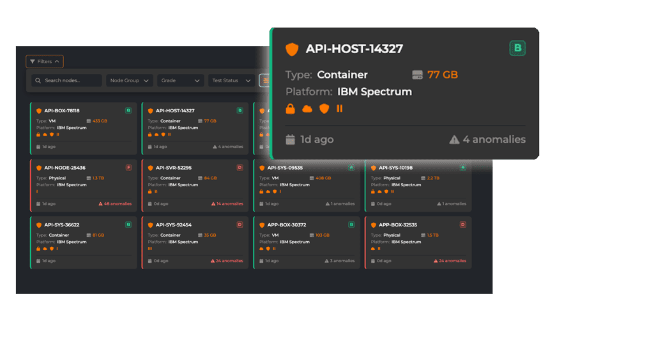Click 77 GB value in enlarged card
Image resolution: width=654 pixels, height=340 pixels.
pos(443,75)
